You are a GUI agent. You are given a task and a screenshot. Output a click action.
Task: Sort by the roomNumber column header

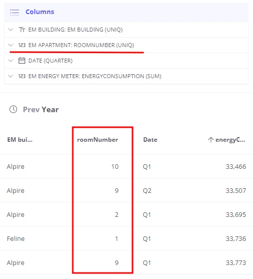(x=97, y=140)
